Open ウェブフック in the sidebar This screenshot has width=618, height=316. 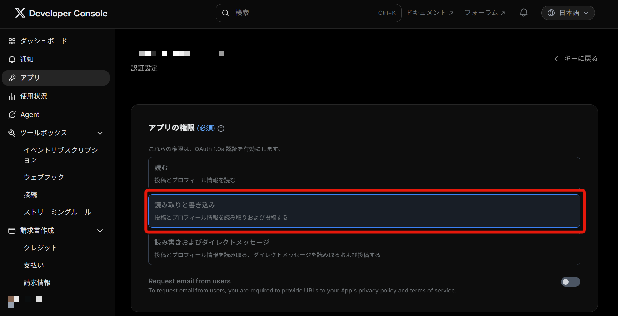[44, 177]
